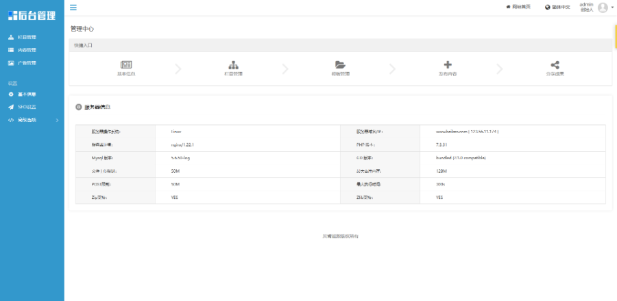Select the YES value in the Zip row

click(174, 197)
